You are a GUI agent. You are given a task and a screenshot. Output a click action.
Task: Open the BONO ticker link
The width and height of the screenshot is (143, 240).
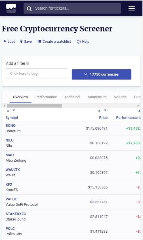10,125
